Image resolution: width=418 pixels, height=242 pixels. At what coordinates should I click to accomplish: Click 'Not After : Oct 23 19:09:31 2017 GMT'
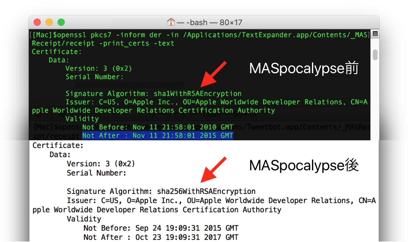[x=161, y=237]
